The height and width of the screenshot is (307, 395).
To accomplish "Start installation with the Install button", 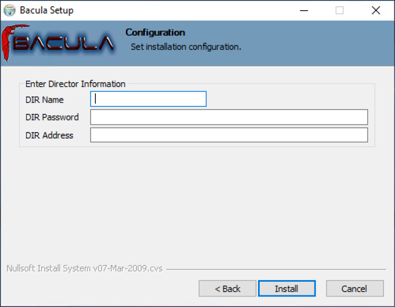I will 287,289.
